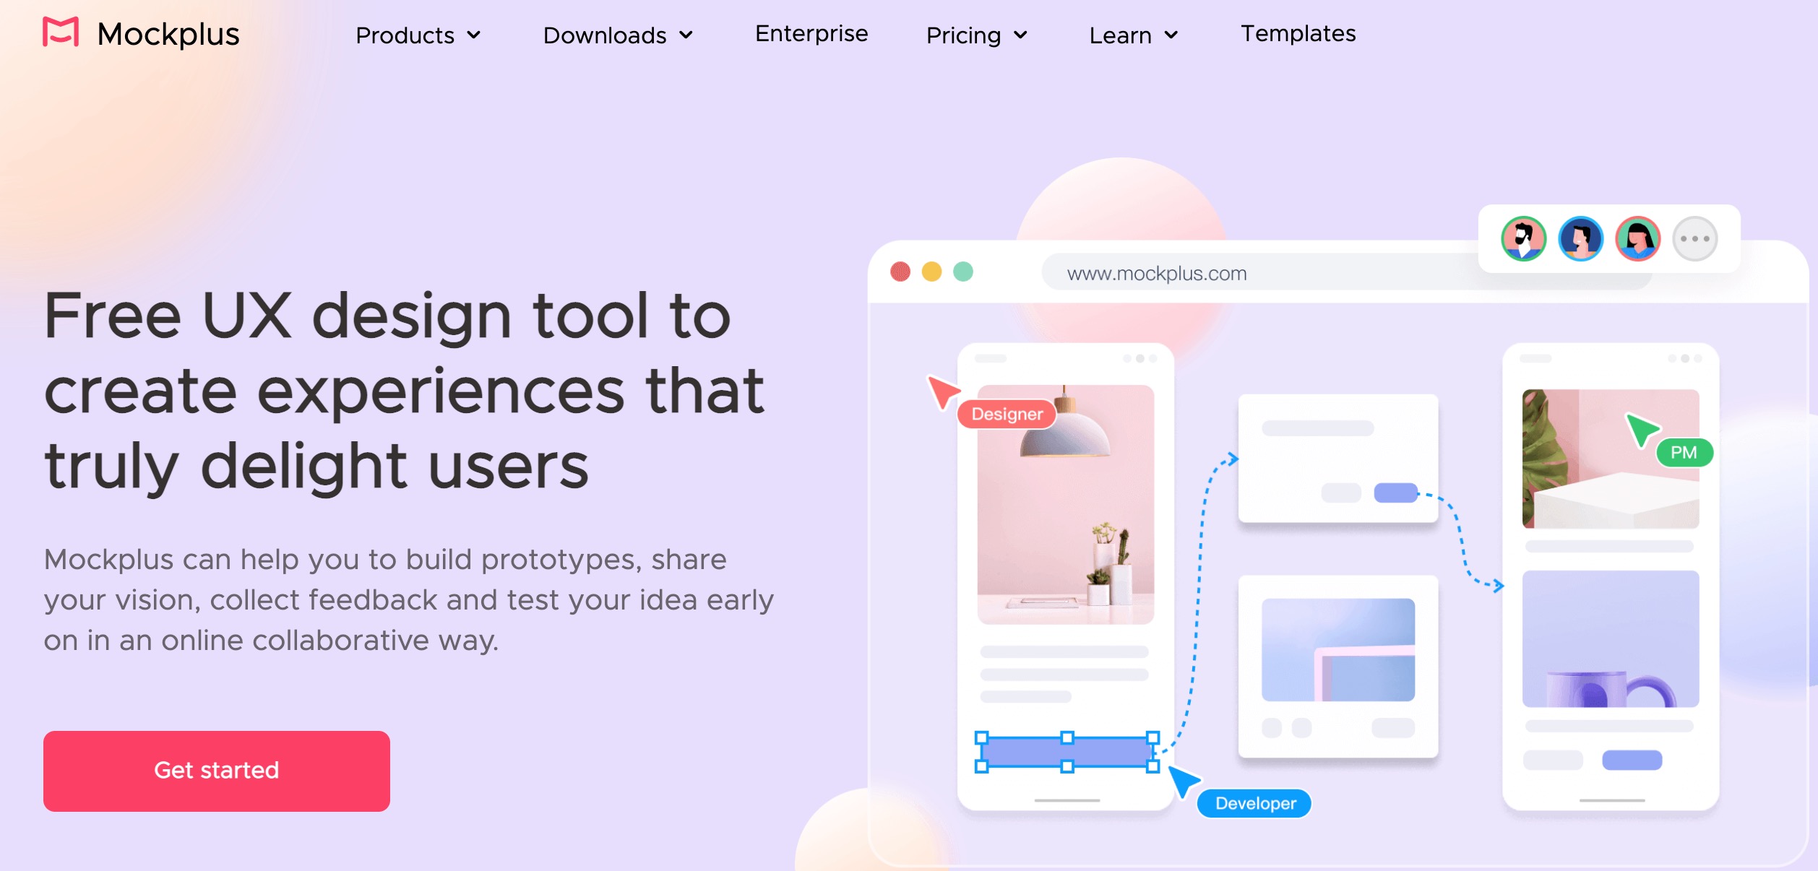1818x871 pixels.
Task: Click the Enterprise menu item
Action: (811, 32)
